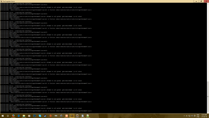Click the diamond tray icon

192,116
